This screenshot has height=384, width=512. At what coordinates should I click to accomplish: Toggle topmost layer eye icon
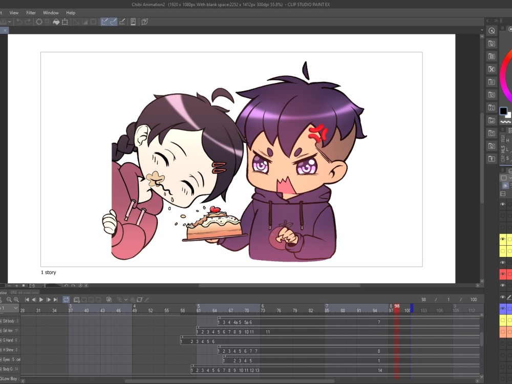coord(503,204)
